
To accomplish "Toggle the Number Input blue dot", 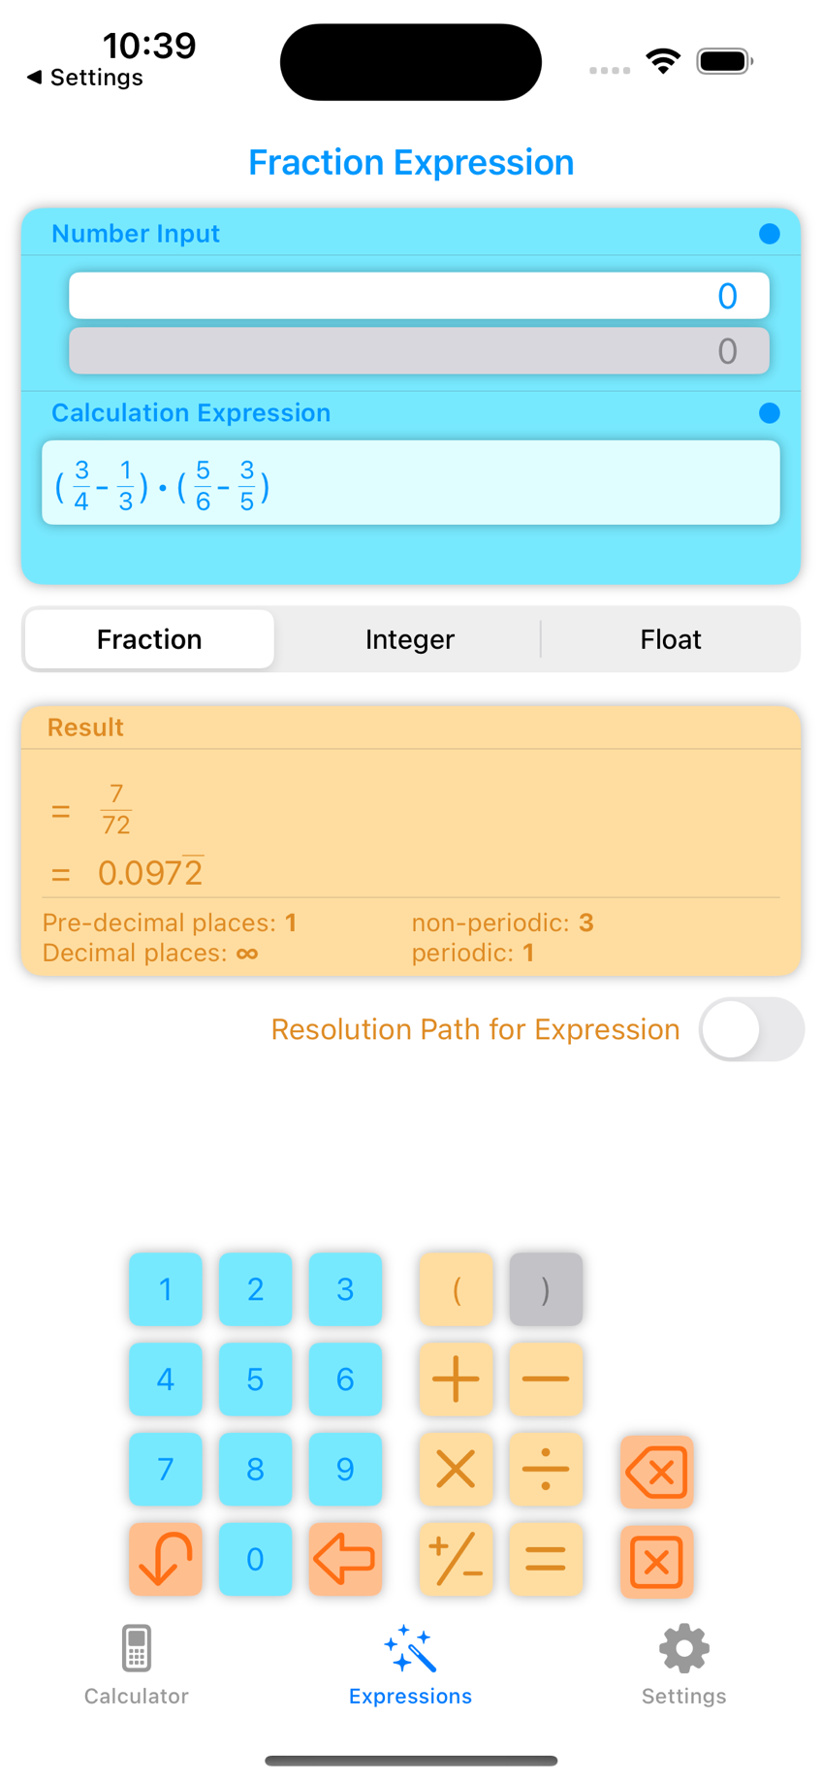I will coord(770,234).
